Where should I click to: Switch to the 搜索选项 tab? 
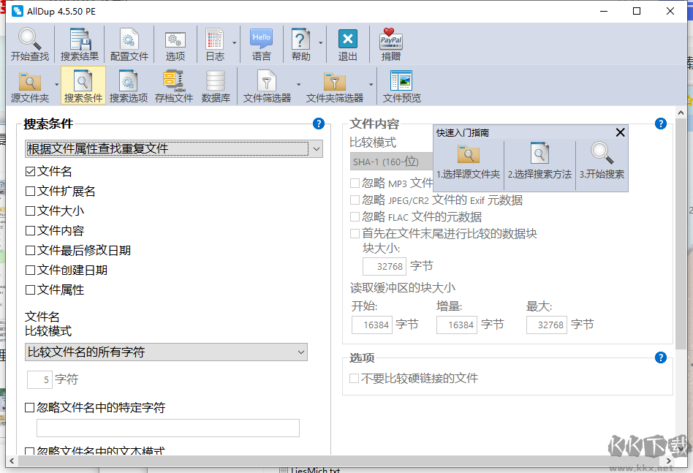129,86
